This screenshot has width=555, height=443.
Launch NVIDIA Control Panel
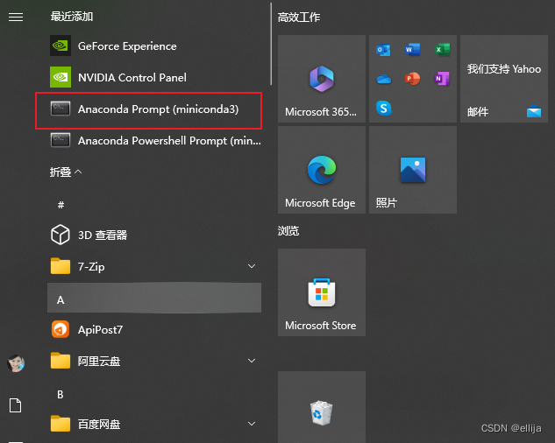click(132, 78)
